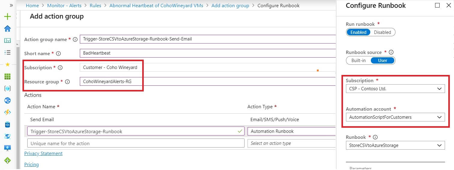Open Dashboard icon in the sidebar
Screen dimensions: 454x170
tap(8, 40)
